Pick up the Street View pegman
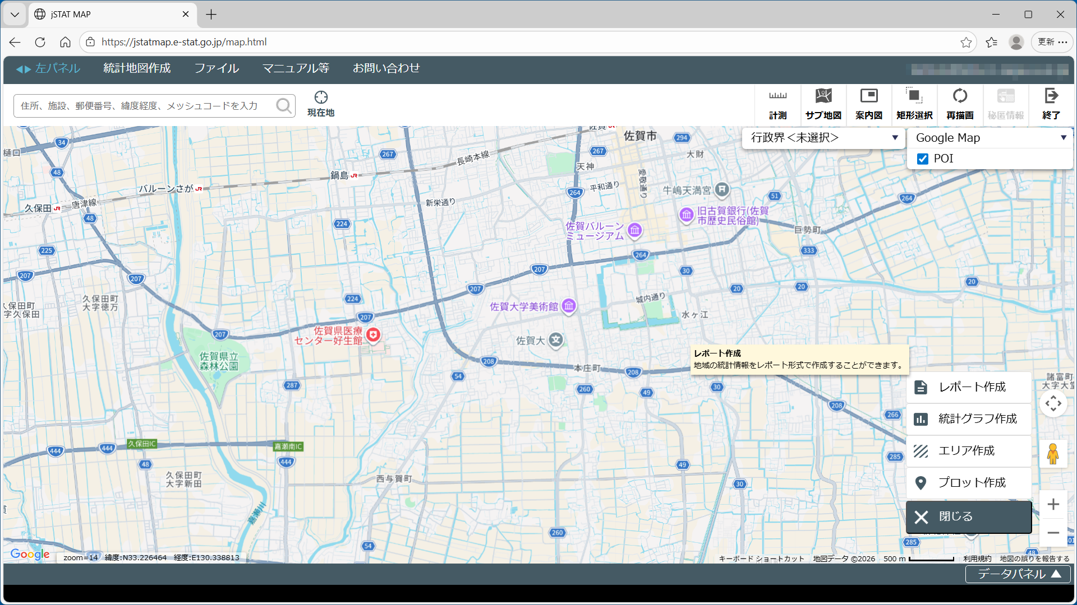This screenshot has width=1077, height=605. click(1053, 453)
